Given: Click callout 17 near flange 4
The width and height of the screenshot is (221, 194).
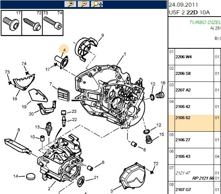Looking at the screenshot, I should pyautogui.click(x=48, y=69).
